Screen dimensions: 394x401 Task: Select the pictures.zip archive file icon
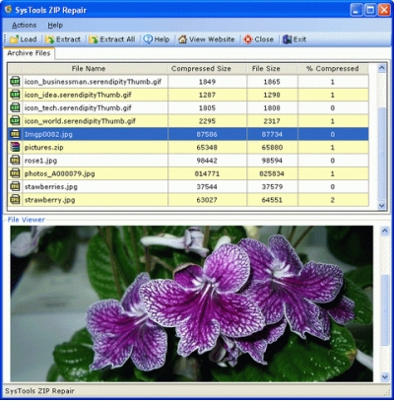pos(15,147)
